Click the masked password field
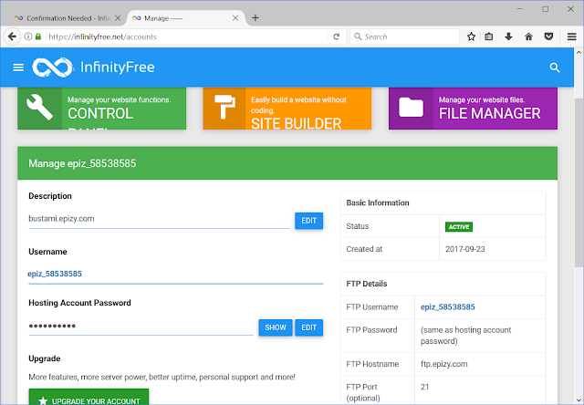 click(x=141, y=326)
